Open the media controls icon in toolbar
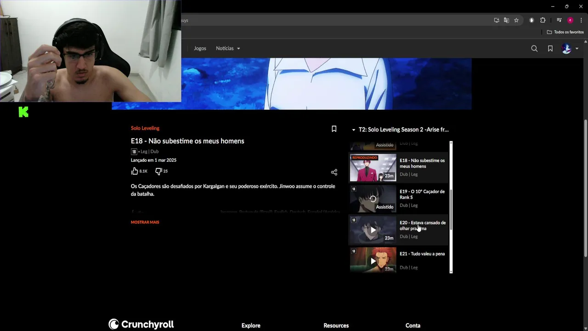Screen dimensions: 588x331 tap(559, 20)
